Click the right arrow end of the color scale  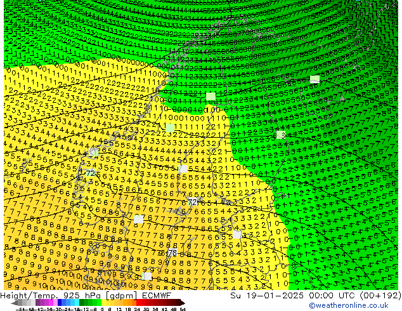pyautogui.click(x=183, y=303)
